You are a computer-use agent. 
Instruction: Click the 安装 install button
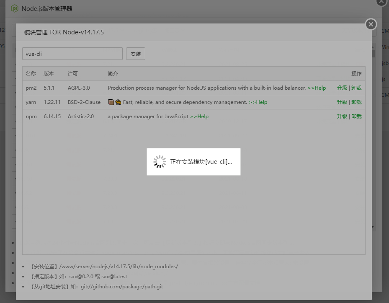click(135, 54)
